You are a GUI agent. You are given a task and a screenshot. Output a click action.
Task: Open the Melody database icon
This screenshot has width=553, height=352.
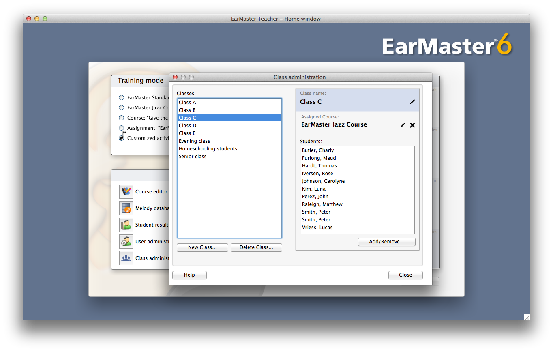(126, 208)
